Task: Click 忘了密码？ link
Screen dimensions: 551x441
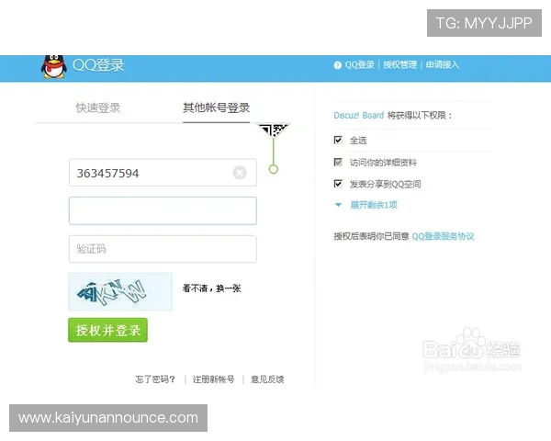Action: pos(155,379)
